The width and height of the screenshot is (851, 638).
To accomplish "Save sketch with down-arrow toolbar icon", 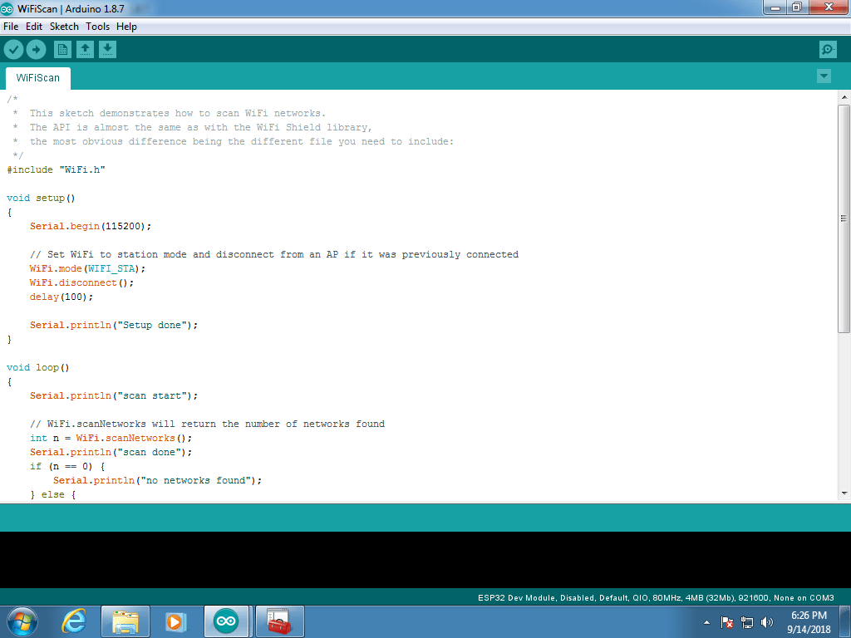I will point(107,50).
